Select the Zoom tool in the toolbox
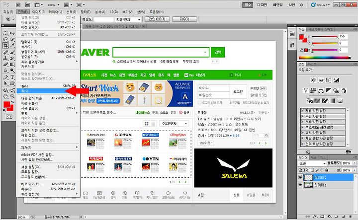The height and width of the screenshot is (220, 358). click(x=12, y=96)
